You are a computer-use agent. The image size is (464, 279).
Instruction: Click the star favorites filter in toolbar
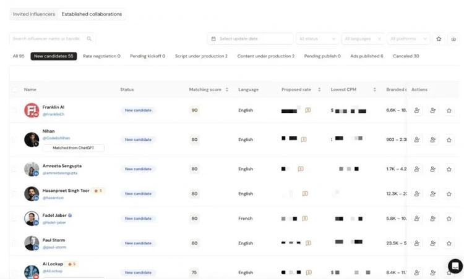439,39
